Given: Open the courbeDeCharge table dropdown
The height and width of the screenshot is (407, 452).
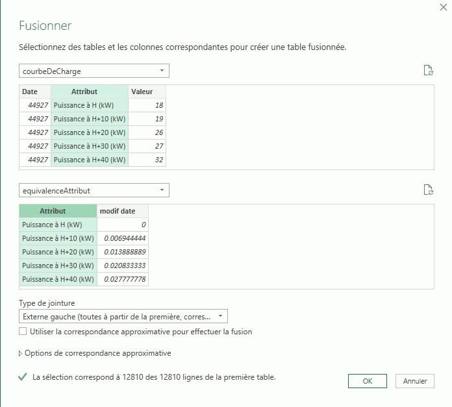Looking at the screenshot, I should 94,71.
